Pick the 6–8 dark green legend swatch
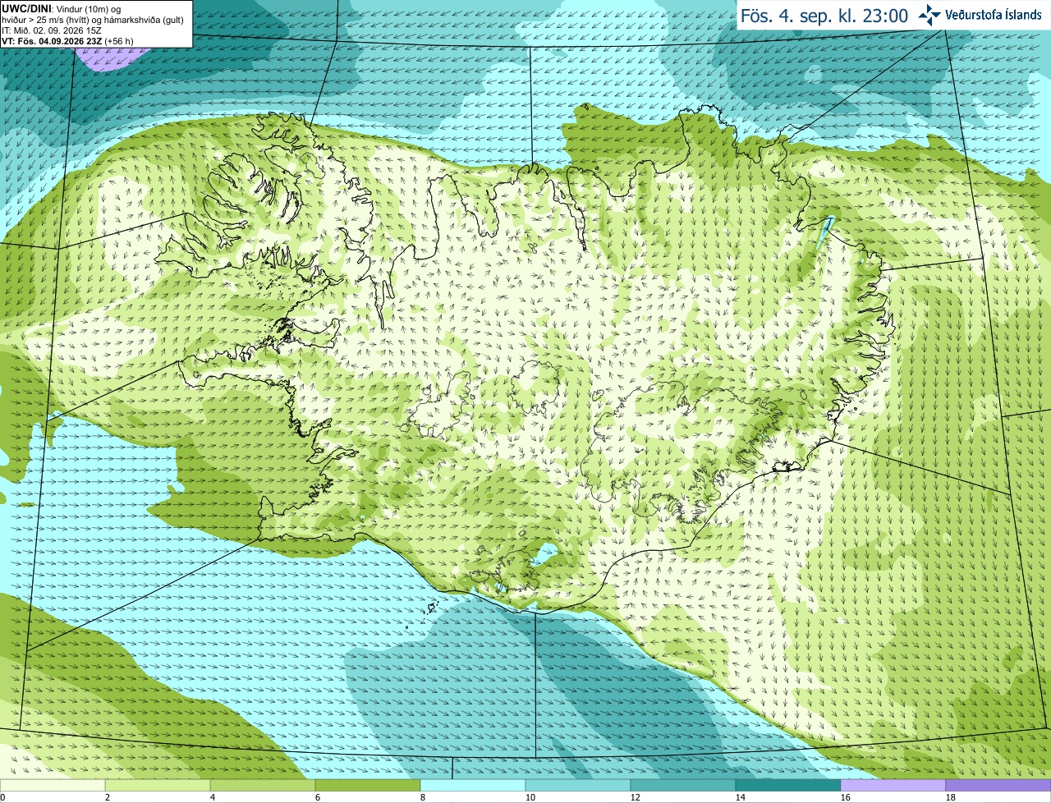Image resolution: width=1051 pixels, height=803 pixels. point(369,786)
